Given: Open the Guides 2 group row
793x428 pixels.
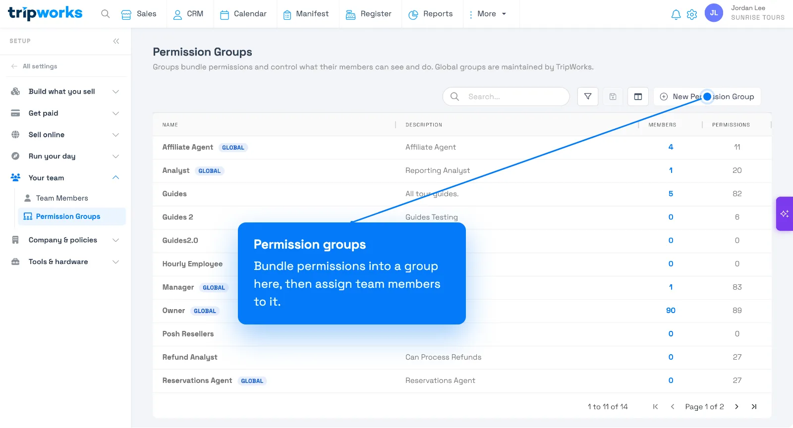Looking at the screenshot, I should [x=462, y=217].
